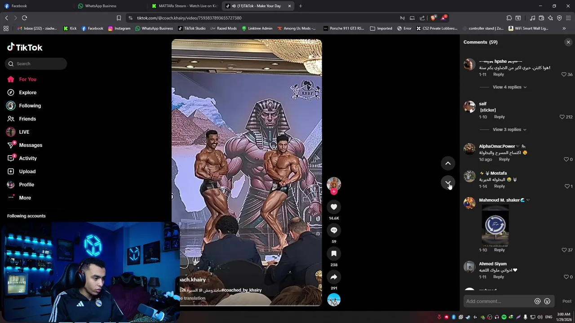Viewport: 575px width, 323px height.
Task: Focus the TikTok Search box
Action: (x=36, y=64)
